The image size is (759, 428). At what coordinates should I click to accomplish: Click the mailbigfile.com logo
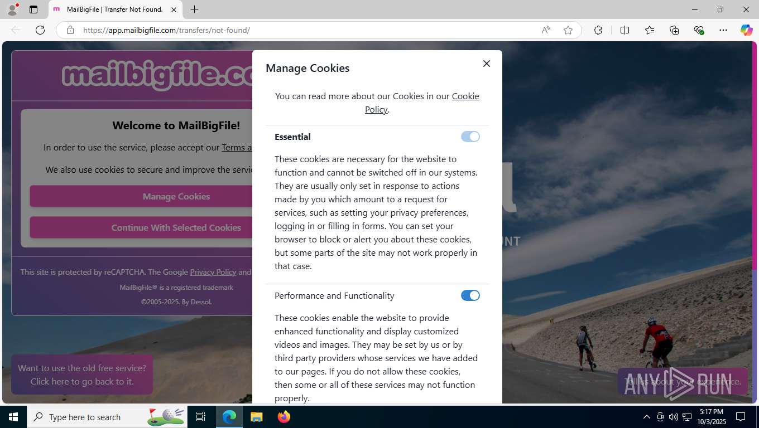coord(158,75)
